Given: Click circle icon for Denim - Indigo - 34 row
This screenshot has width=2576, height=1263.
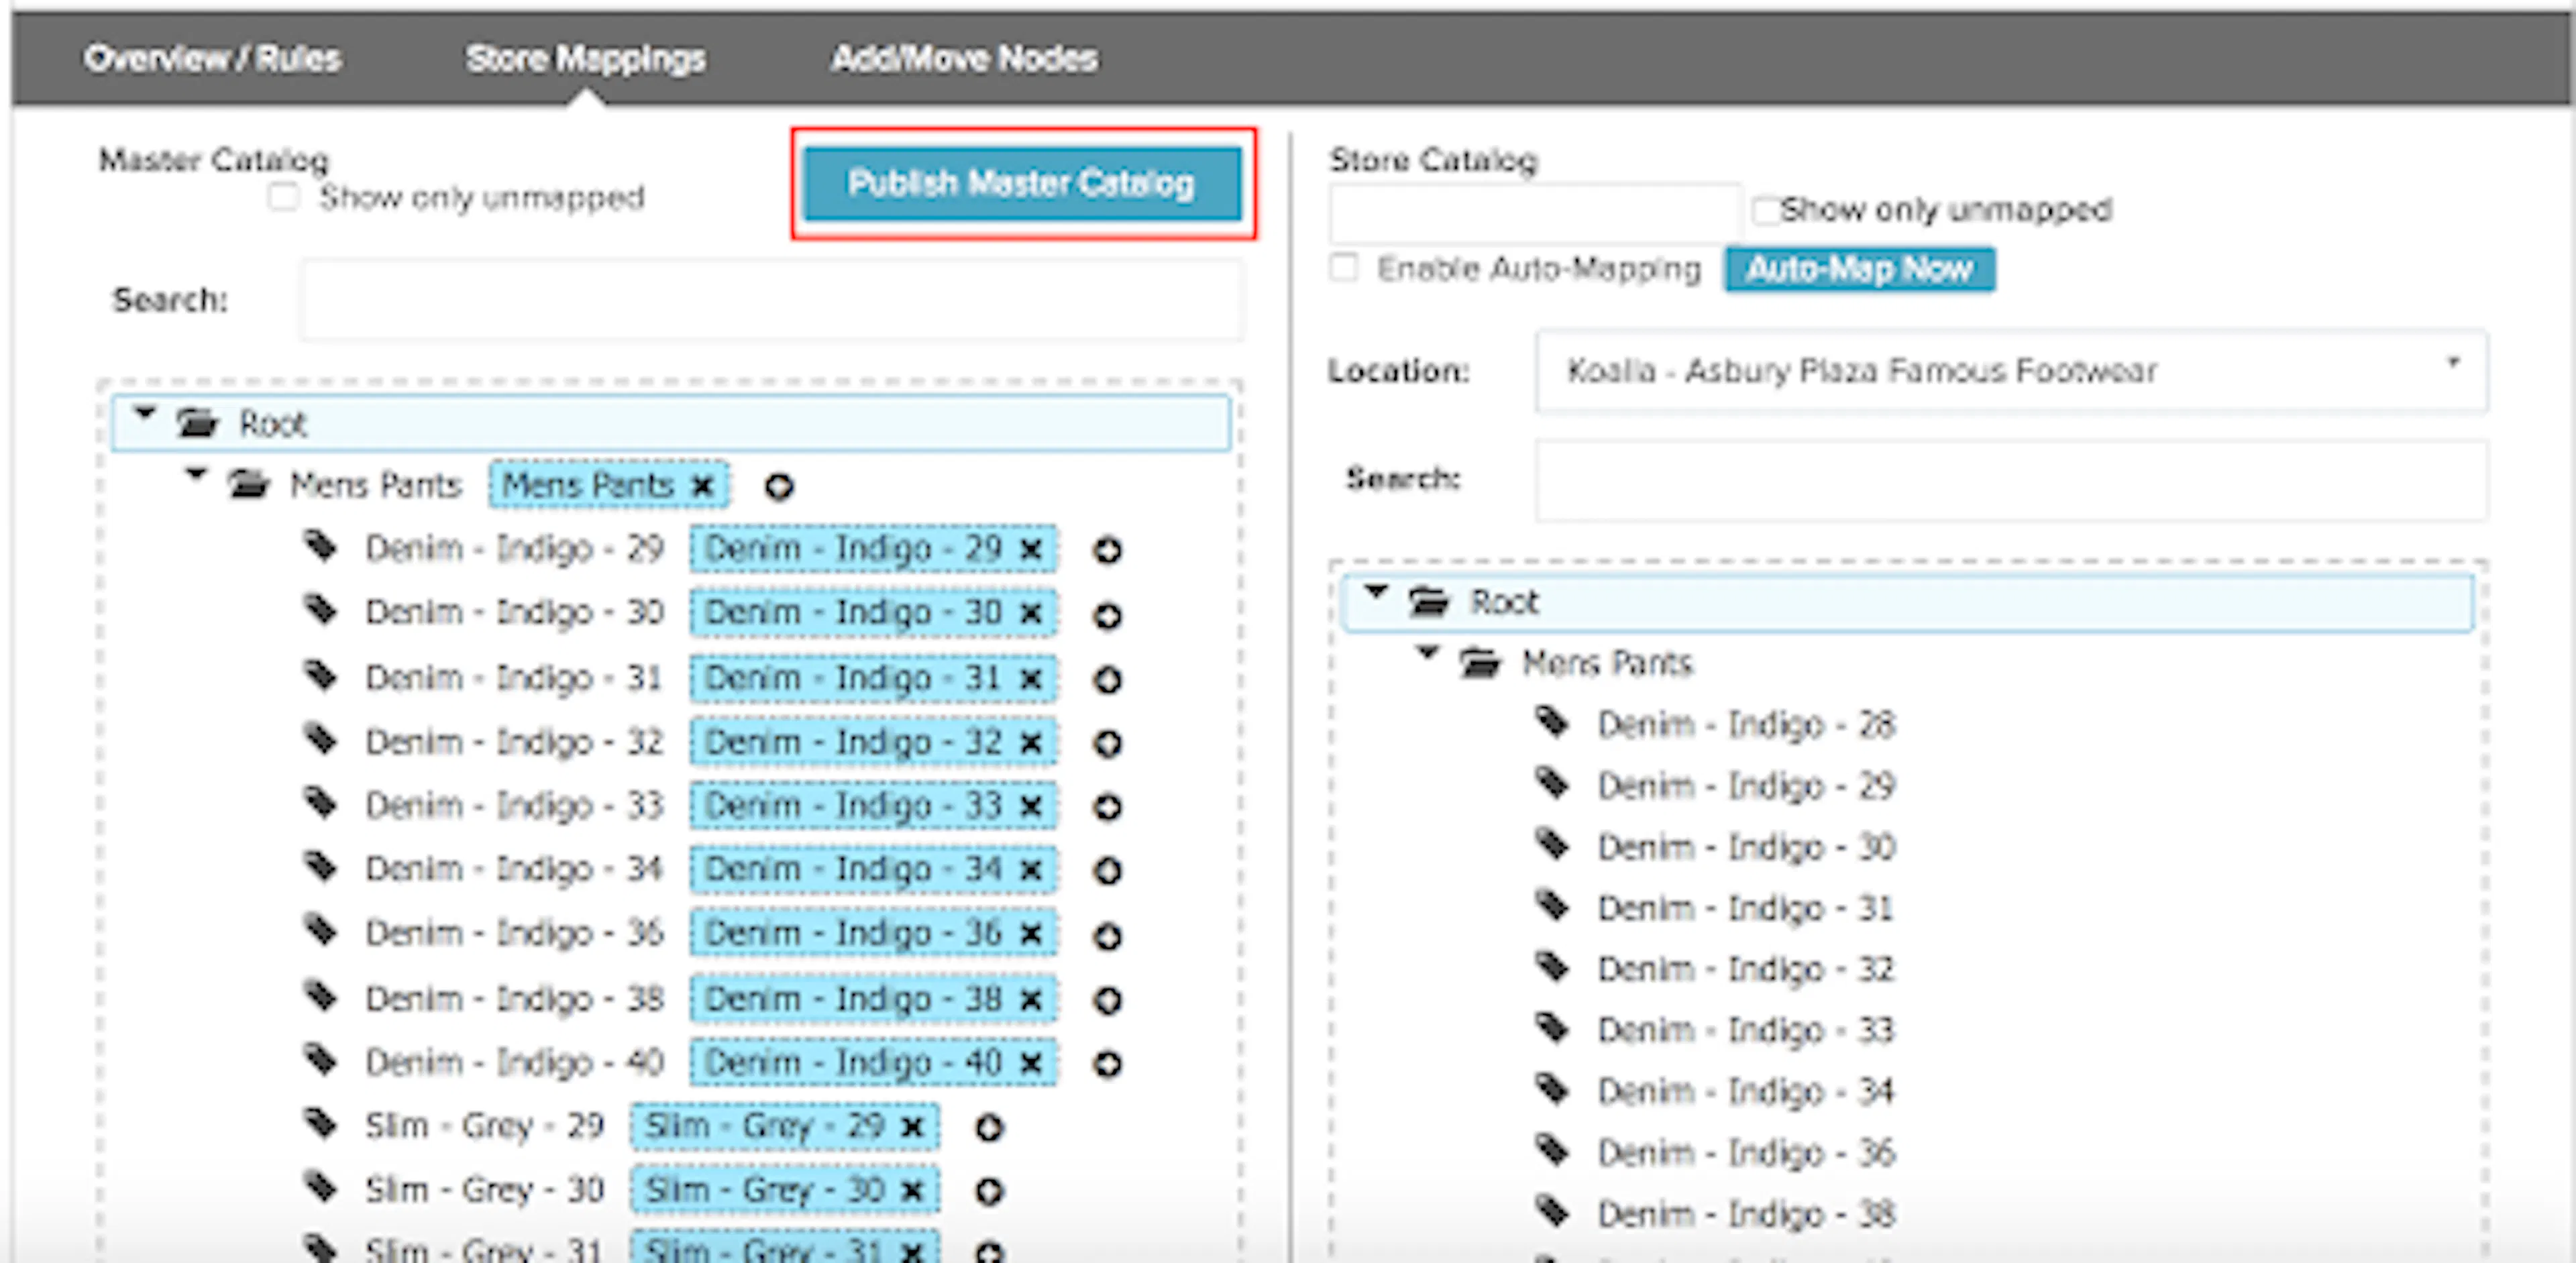Looking at the screenshot, I should click(x=1107, y=872).
